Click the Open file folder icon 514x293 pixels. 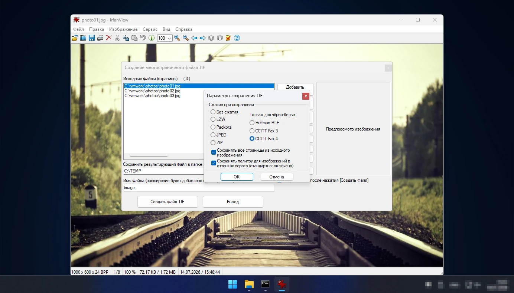click(x=75, y=38)
